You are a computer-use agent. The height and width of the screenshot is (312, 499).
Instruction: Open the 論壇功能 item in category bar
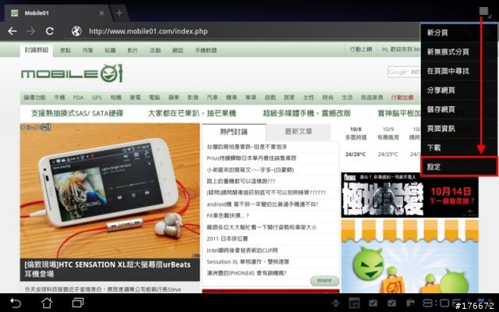tap(35, 97)
